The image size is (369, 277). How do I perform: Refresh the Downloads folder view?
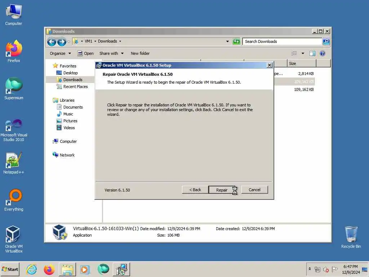236,41
